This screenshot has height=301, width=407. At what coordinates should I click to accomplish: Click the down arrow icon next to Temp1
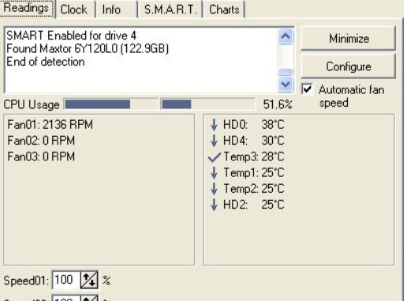pyautogui.click(x=214, y=173)
